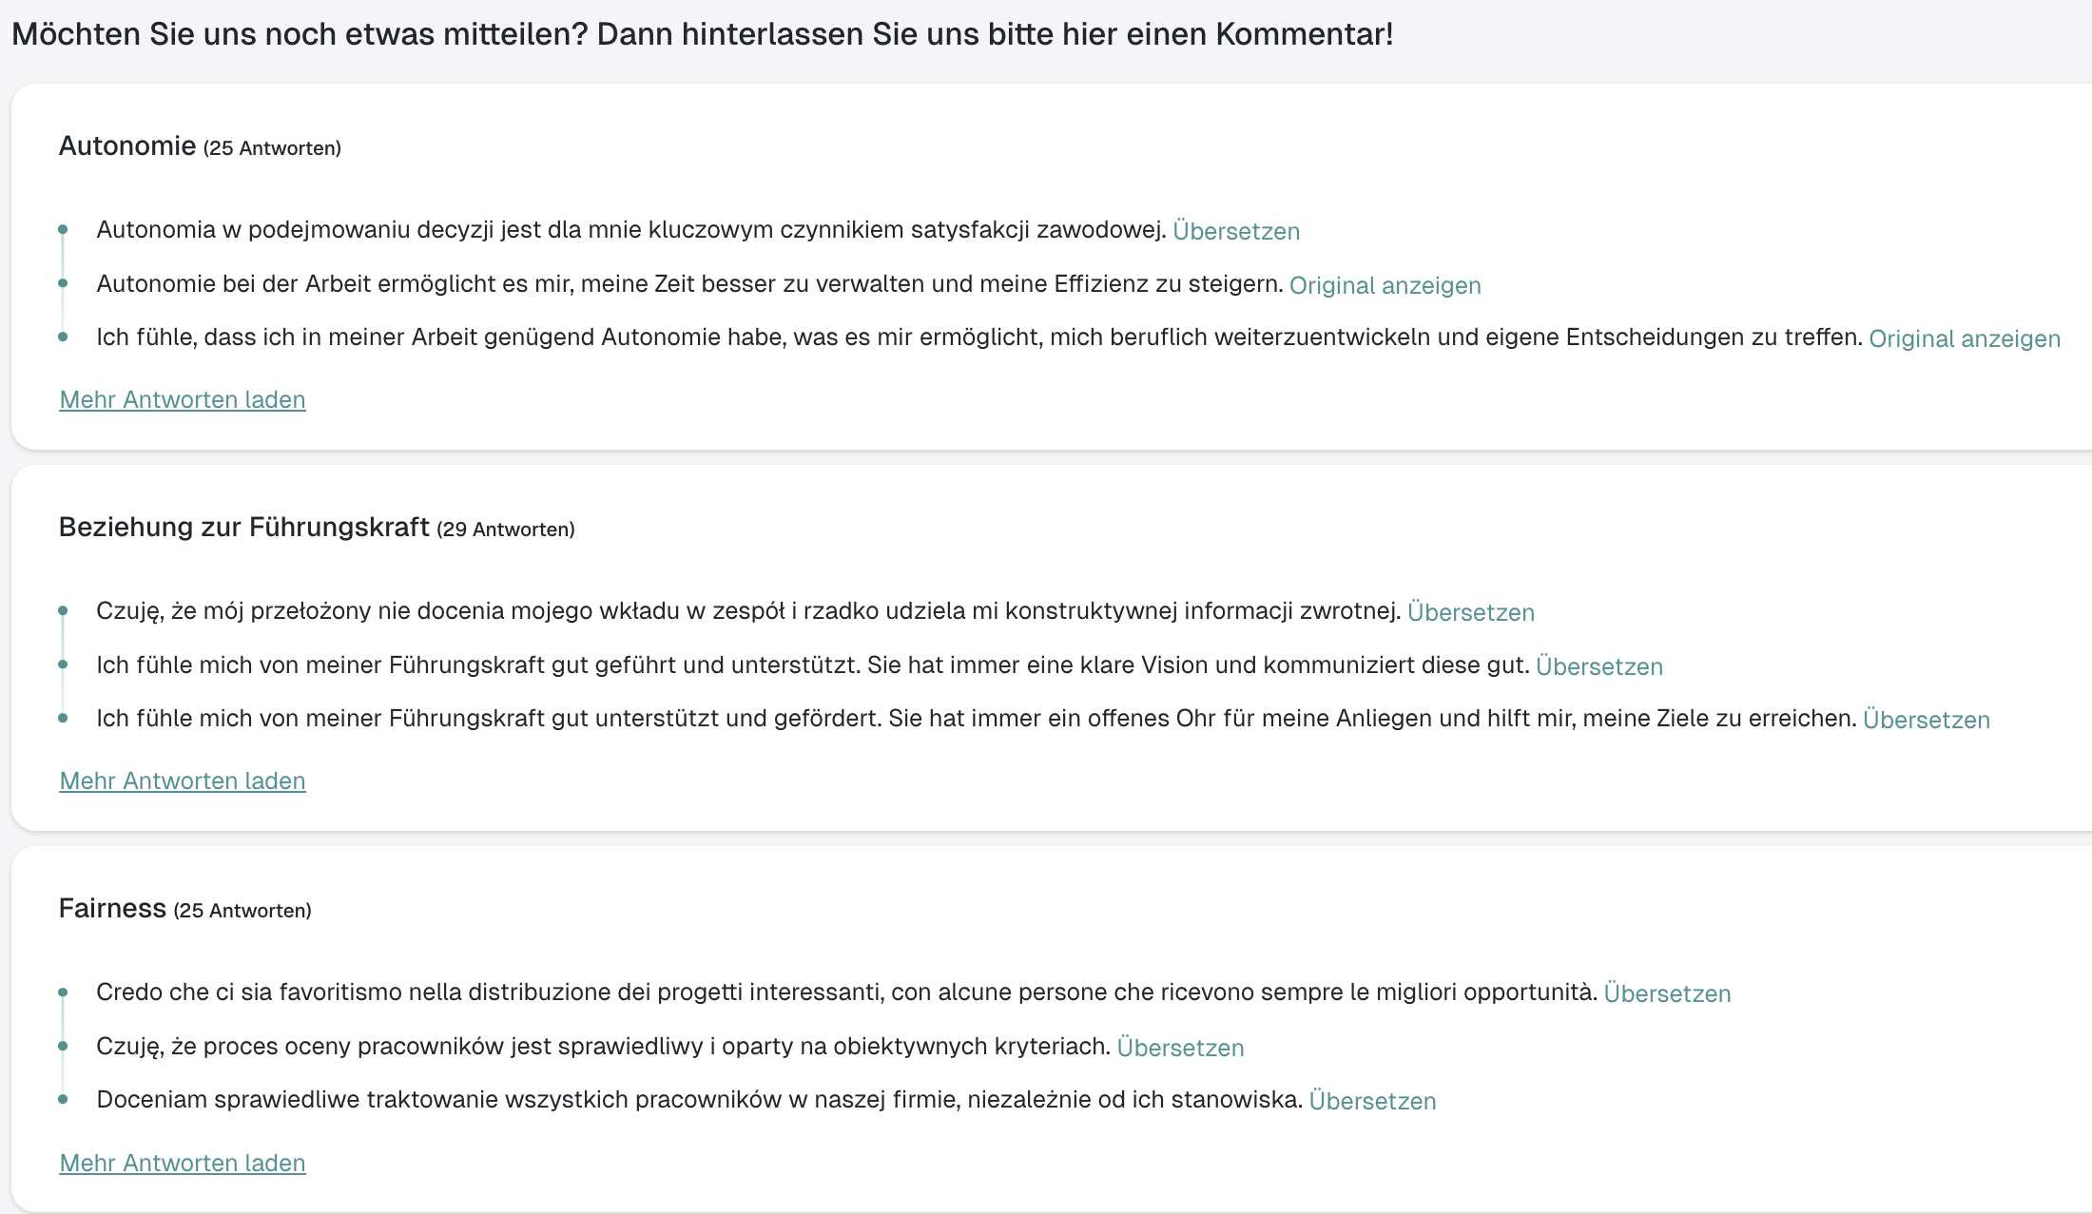Click the '(25 Antworten)' count beside Fairness
This screenshot has width=2092, height=1214.
click(x=242, y=911)
